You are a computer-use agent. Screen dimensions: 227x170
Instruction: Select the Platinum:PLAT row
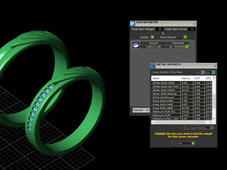click(182, 115)
